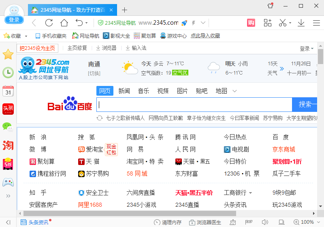Image resolution: width=324 pixels, height=227 pixels.
Task: Go home using the house icon
Action: (64, 23)
